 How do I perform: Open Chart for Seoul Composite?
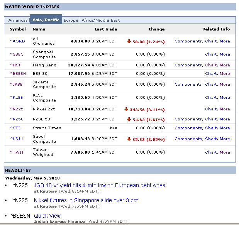point(211,139)
